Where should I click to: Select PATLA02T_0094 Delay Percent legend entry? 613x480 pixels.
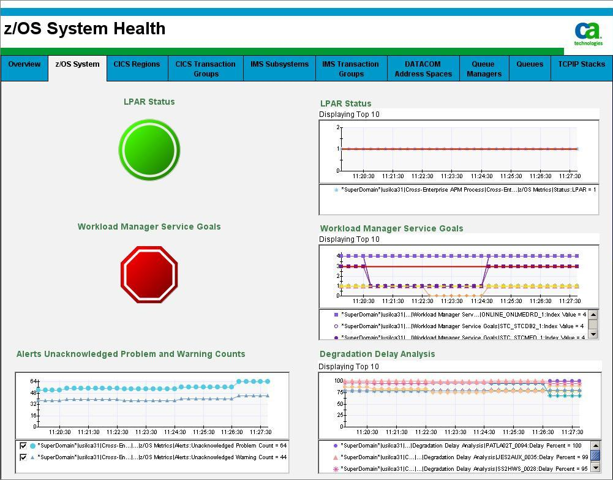coord(461,446)
